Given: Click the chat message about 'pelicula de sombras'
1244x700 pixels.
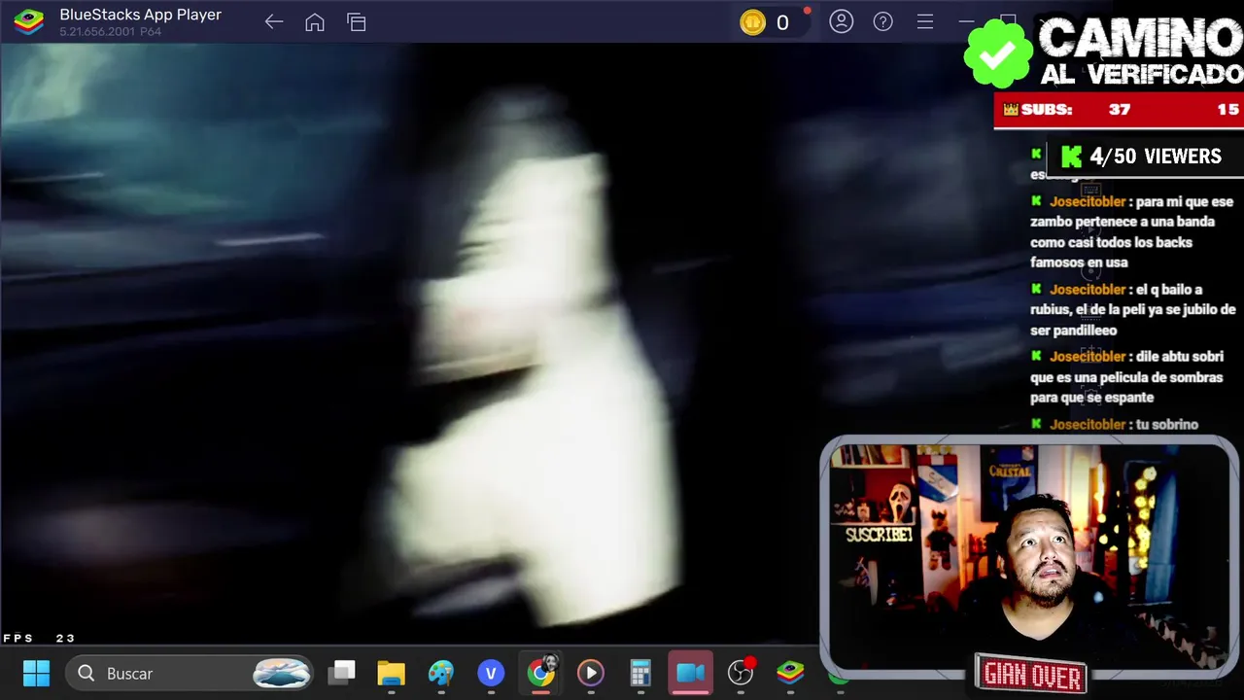Looking at the screenshot, I should [1127, 377].
